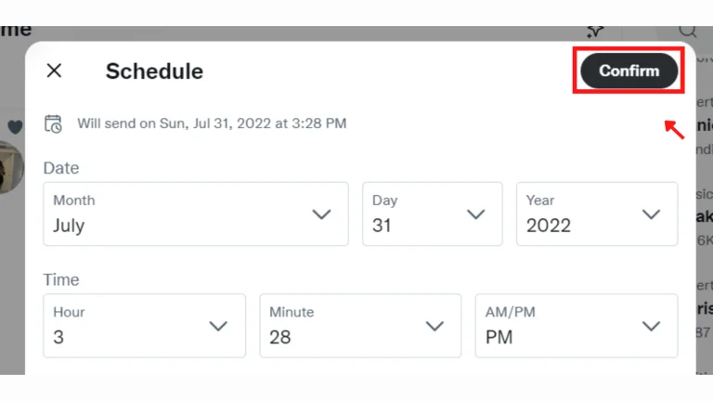Click the Confirm button
Screen dimensions: 713x401
pyautogui.click(x=629, y=71)
